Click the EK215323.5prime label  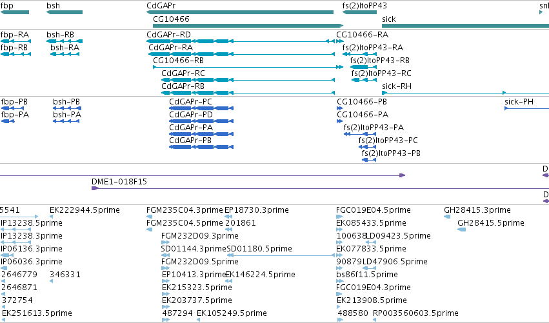pyautogui.click(x=197, y=288)
